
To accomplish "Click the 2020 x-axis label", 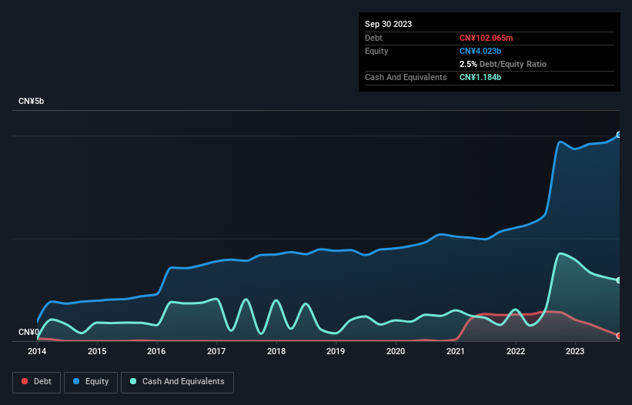I will (396, 351).
